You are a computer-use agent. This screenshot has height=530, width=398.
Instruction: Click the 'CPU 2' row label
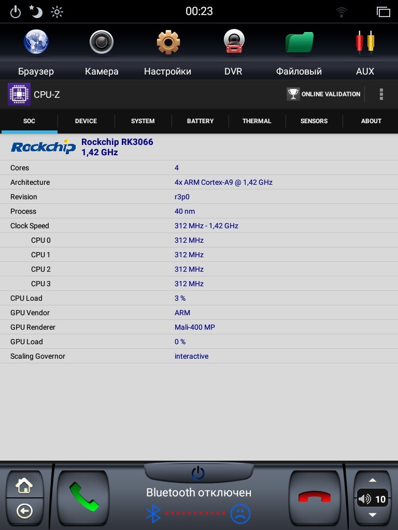(x=40, y=269)
